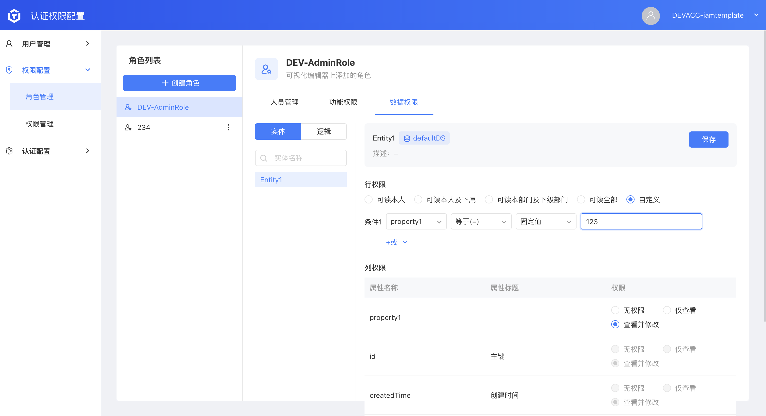Open the 权限管理 submenu item

[x=56, y=124]
